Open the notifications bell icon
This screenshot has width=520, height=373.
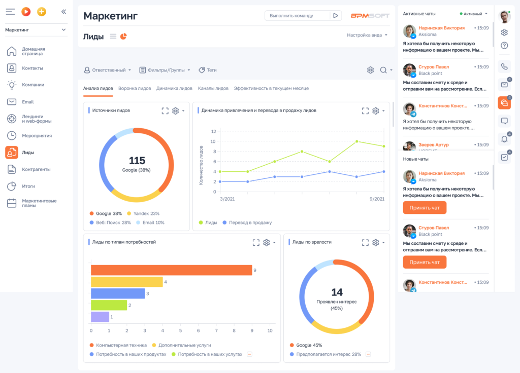tap(504, 139)
